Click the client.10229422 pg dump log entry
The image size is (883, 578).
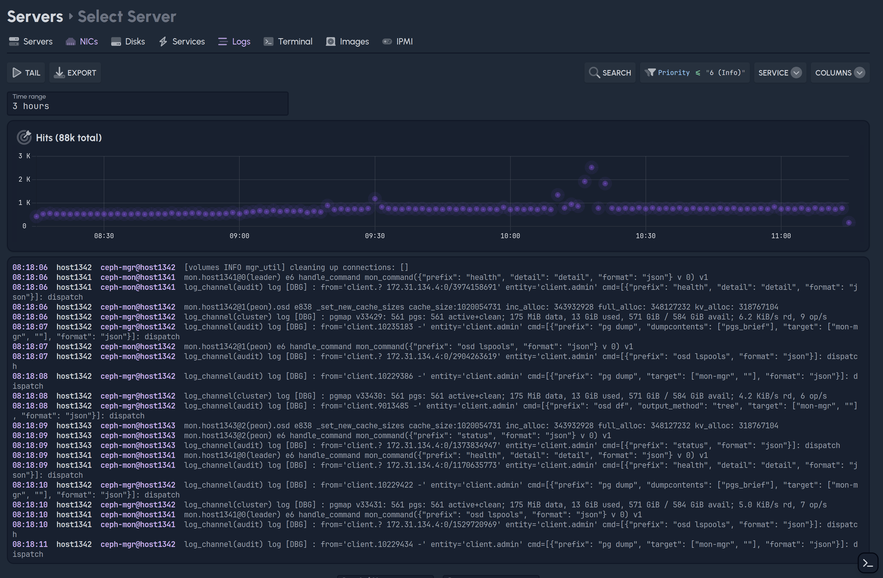click(435, 490)
